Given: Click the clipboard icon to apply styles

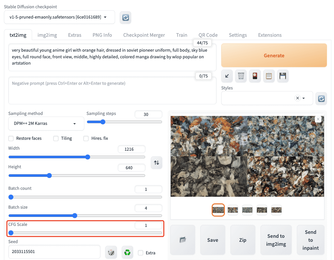Looking at the screenshot, I should pos(269,76).
